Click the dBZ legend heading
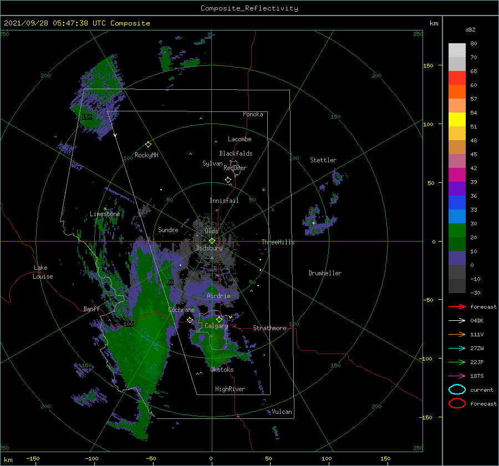Screen dimensions: 499x466 (x=470, y=29)
